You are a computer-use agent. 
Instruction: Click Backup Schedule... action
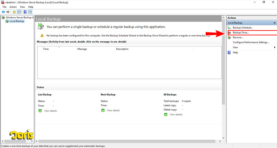243,28
